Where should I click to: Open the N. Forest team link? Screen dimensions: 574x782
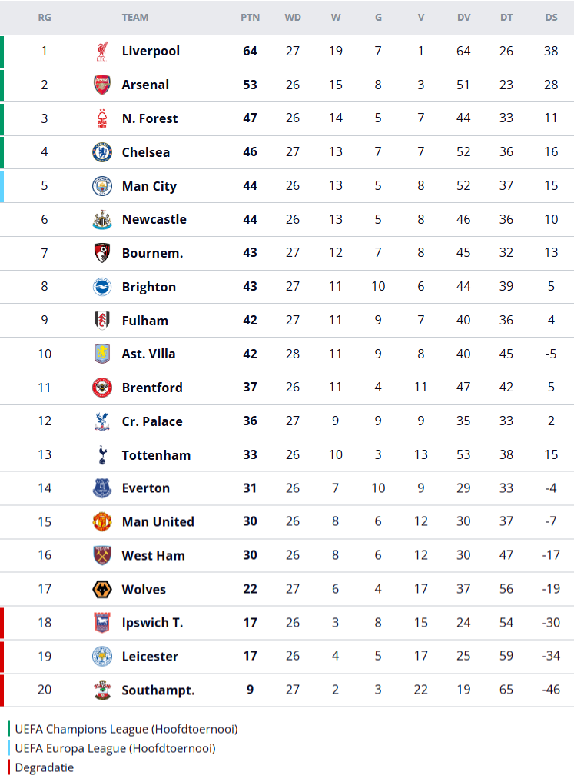pyautogui.click(x=149, y=118)
